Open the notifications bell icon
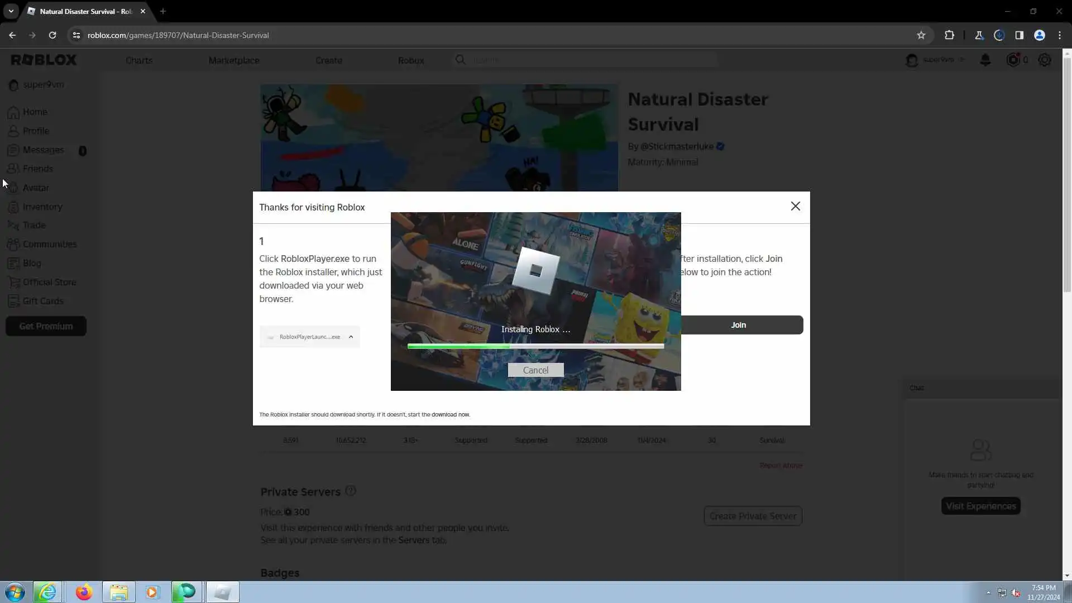 985,60
